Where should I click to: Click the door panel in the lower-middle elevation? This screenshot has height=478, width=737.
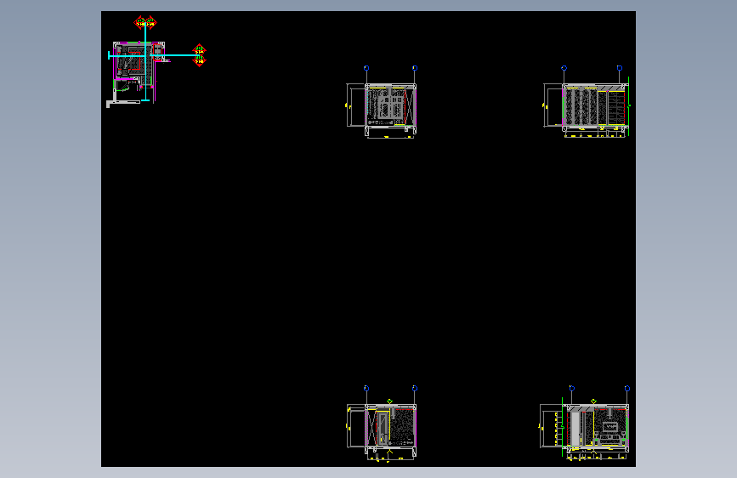383,428
